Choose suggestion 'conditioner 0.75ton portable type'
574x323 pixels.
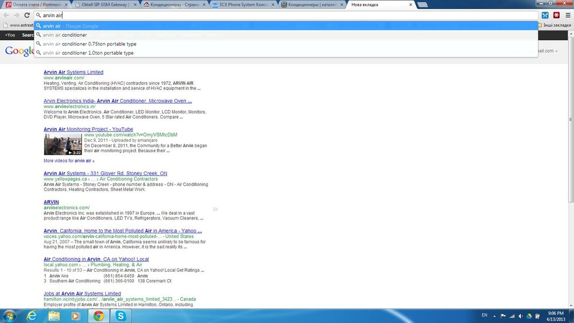click(x=285, y=44)
